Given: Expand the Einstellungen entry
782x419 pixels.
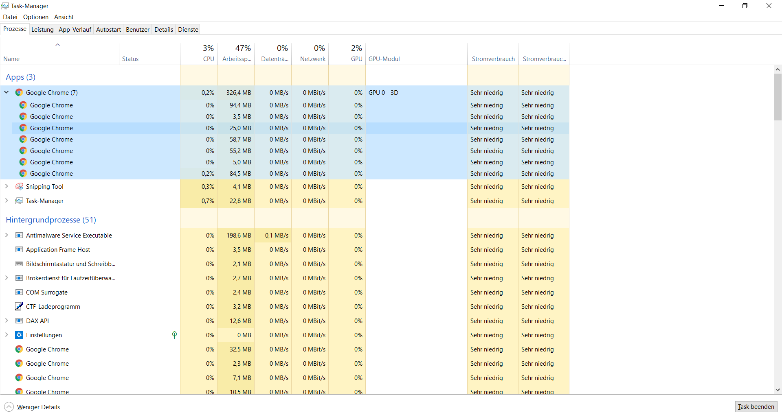Looking at the screenshot, I should 7,335.
